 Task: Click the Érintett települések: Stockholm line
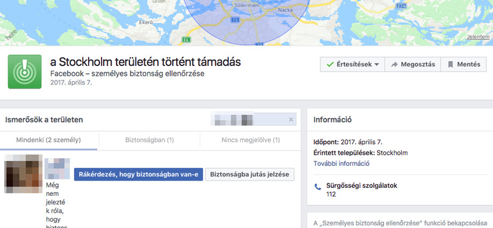click(361, 153)
